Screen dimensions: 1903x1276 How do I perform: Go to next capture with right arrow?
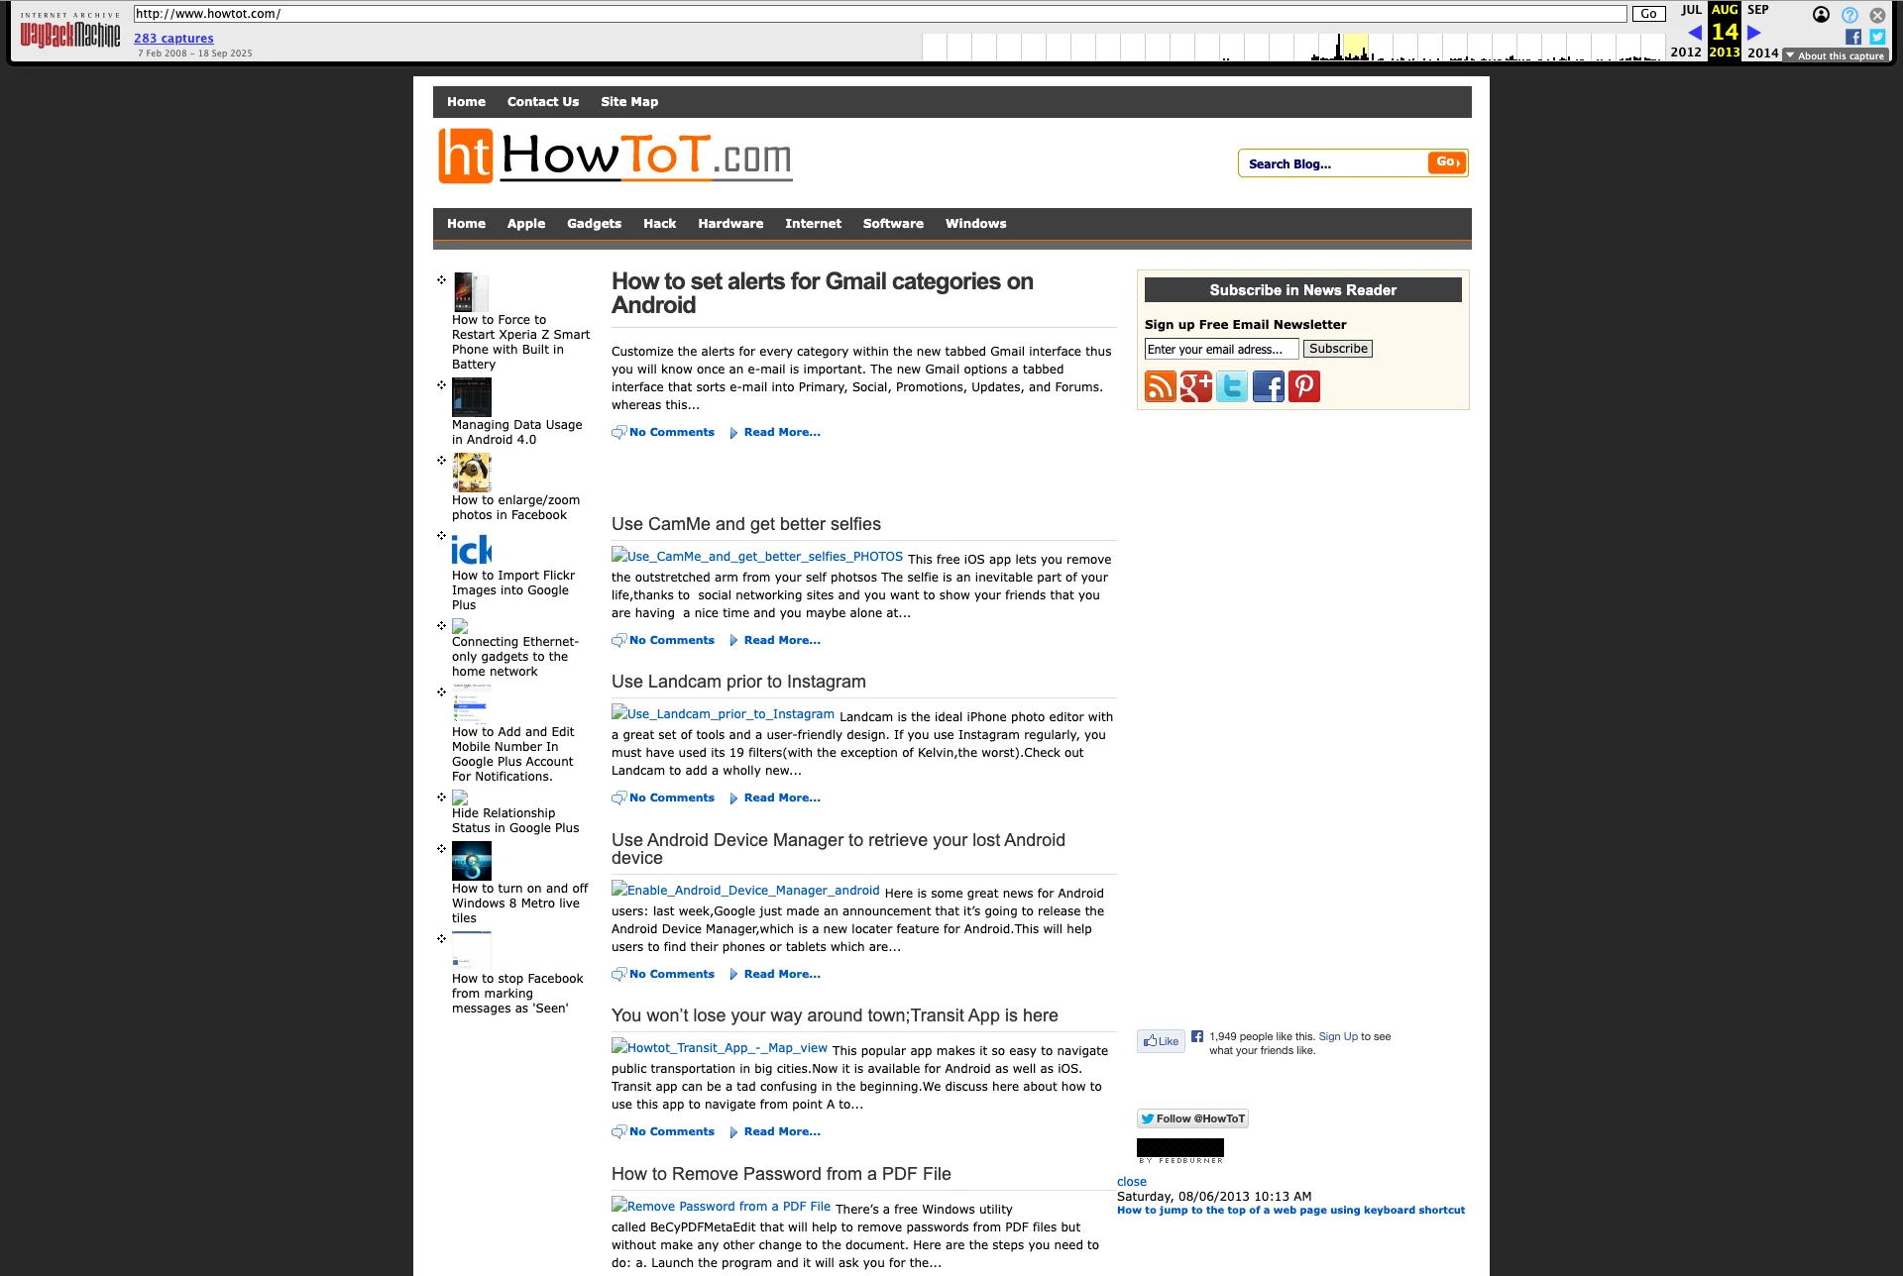tap(1754, 33)
